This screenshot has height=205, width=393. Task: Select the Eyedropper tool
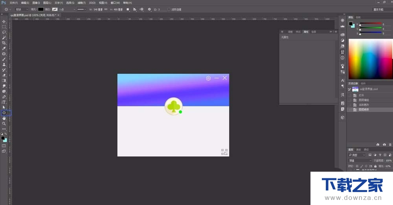4,48
